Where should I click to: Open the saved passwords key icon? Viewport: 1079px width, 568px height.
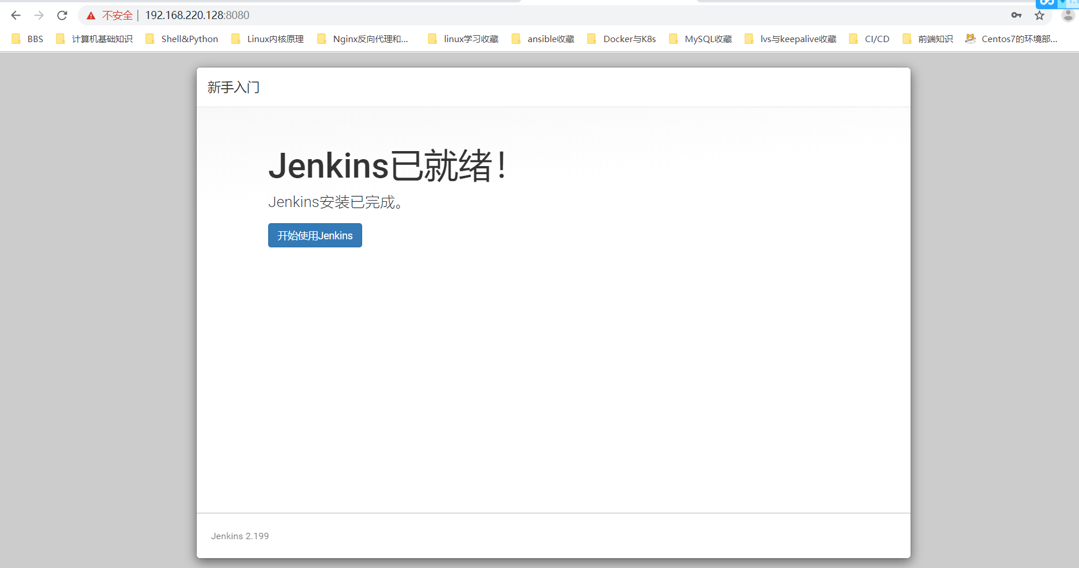(1016, 16)
